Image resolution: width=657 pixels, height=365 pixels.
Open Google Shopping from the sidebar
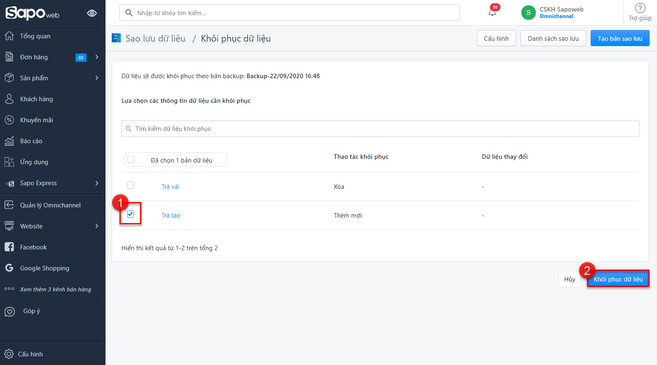pos(45,268)
